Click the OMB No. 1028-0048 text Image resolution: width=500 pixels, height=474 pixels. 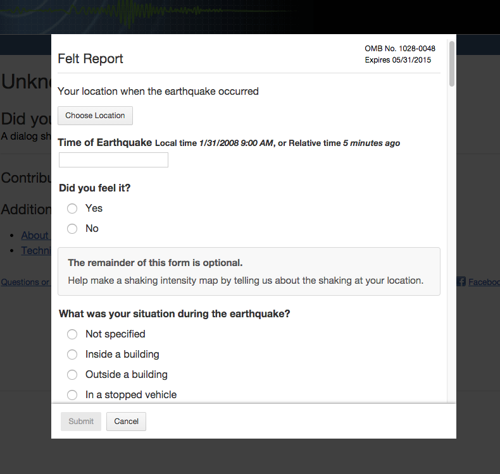[400, 49]
